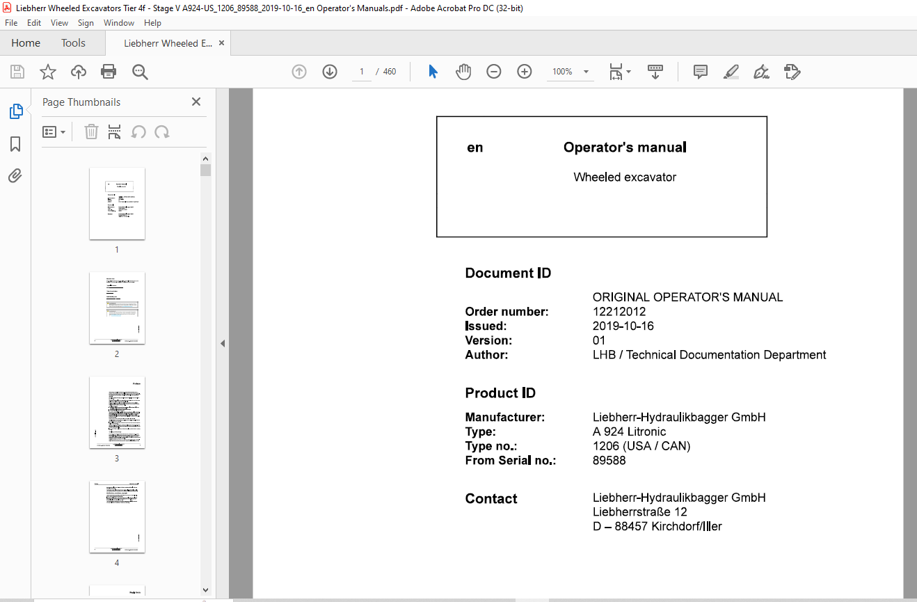Go to previous page arrow
The width and height of the screenshot is (917, 602).
[299, 72]
